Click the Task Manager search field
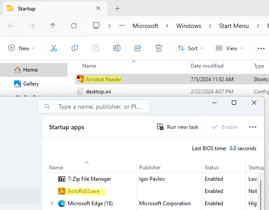 click(x=101, y=107)
